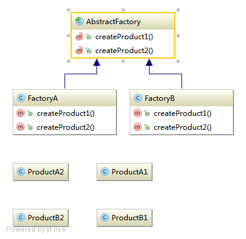The height and width of the screenshot is (239, 246).
Task: Select createProduct1() in FactoryB
Action: [x=183, y=113]
